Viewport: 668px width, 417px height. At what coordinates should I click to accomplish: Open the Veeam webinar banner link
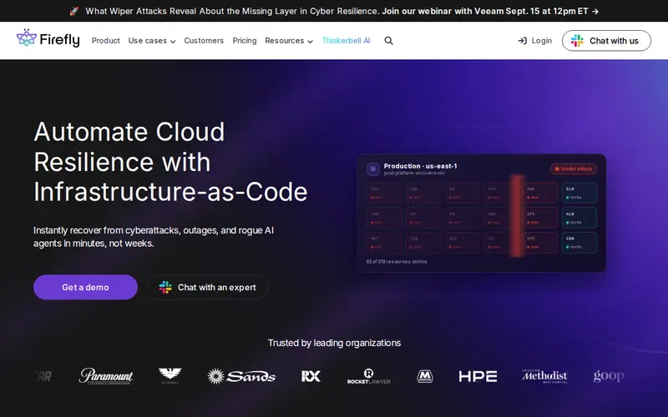pyautogui.click(x=490, y=12)
